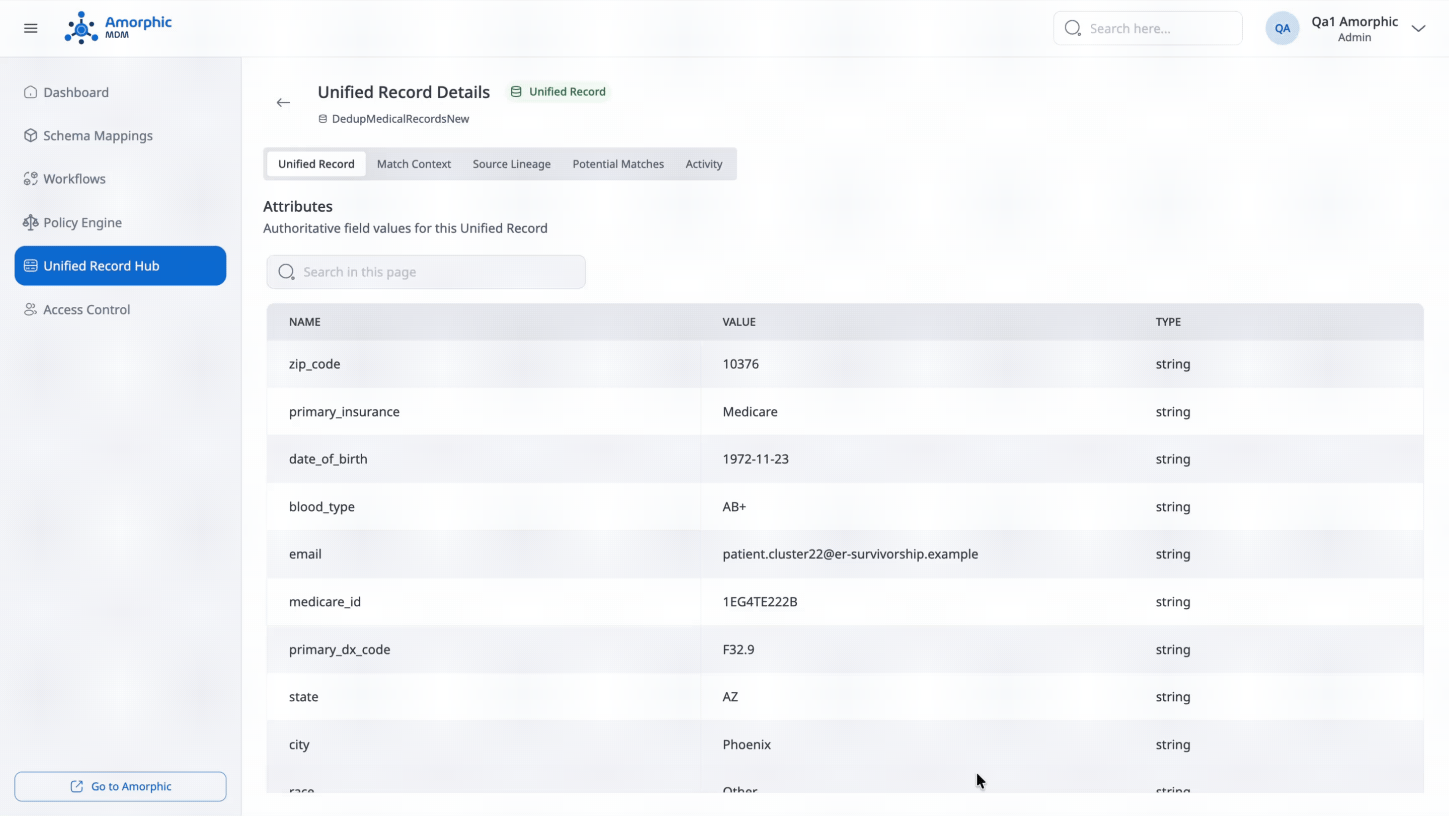1449x816 pixels.
Task: Click Go to Amorphic button
Action: tap(120, 786)
